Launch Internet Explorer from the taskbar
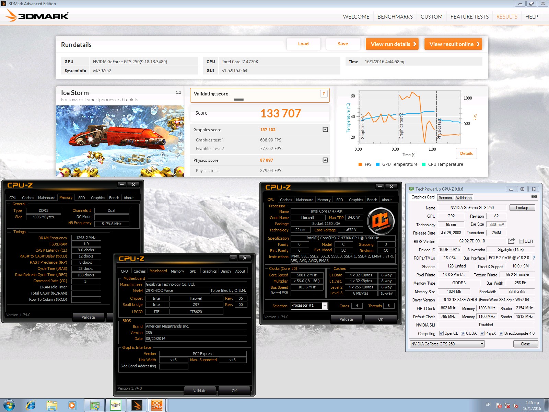 [31, 405]
